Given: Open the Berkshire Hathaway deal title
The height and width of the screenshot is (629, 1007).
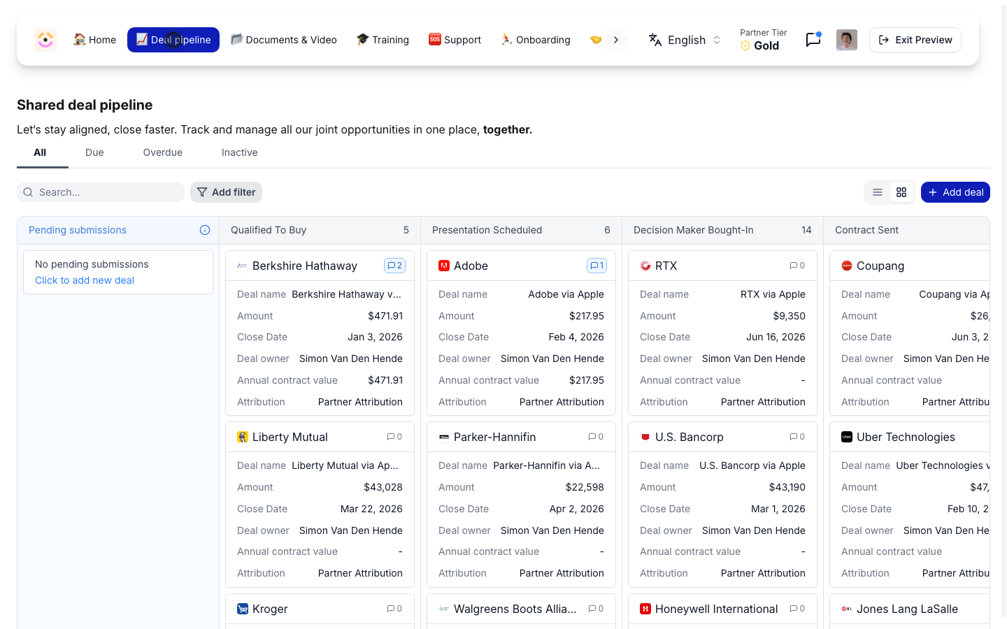Looking at the screenshot, I should click(x=305, y=266).
